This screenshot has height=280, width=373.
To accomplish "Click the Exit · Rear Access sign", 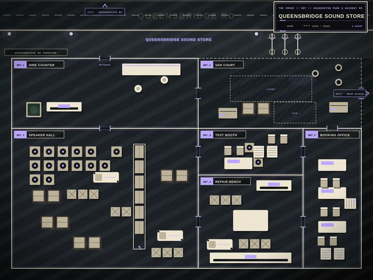I will (x=350, y=94).
